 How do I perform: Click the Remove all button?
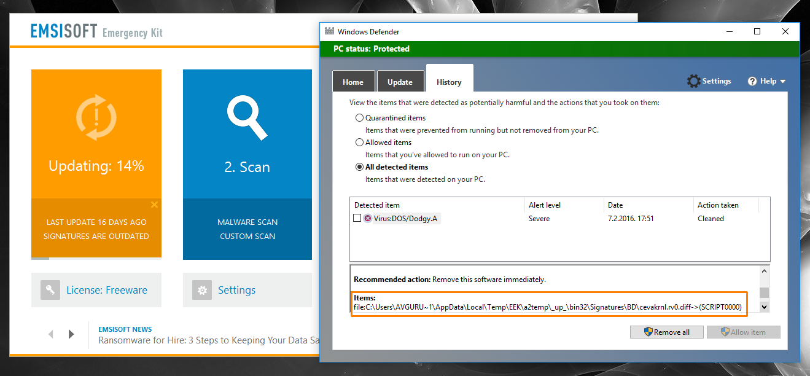tap(666, 332)
